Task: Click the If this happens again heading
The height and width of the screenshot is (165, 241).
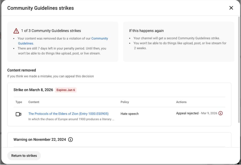Action: click(x=146, y=31)
